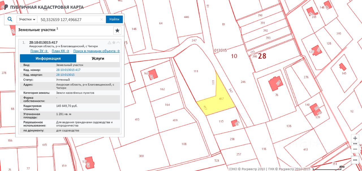This screenshot has width=362, height=171.
Task: Click the Найти search button
Action: 114,20
